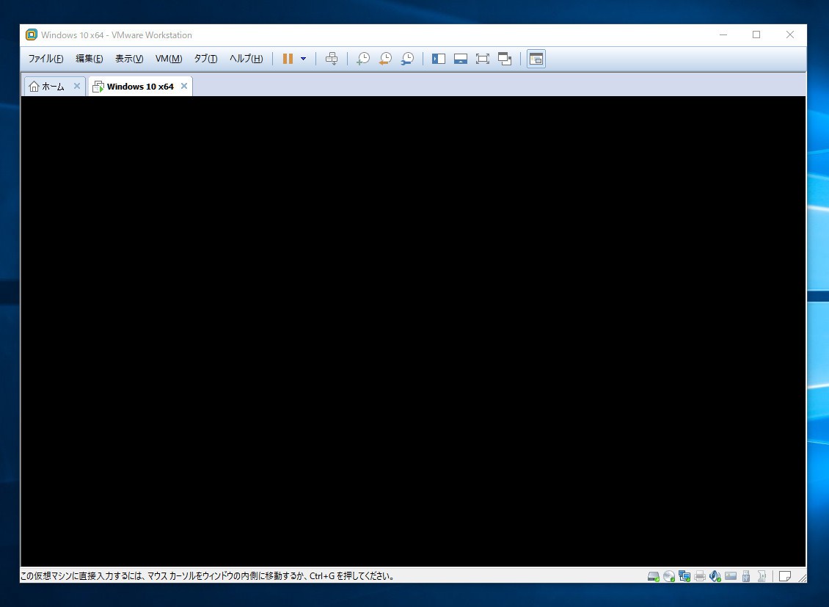The image size is (829, 607).
Task: Switch to Unity mode
Action: (x=505, y=59)
